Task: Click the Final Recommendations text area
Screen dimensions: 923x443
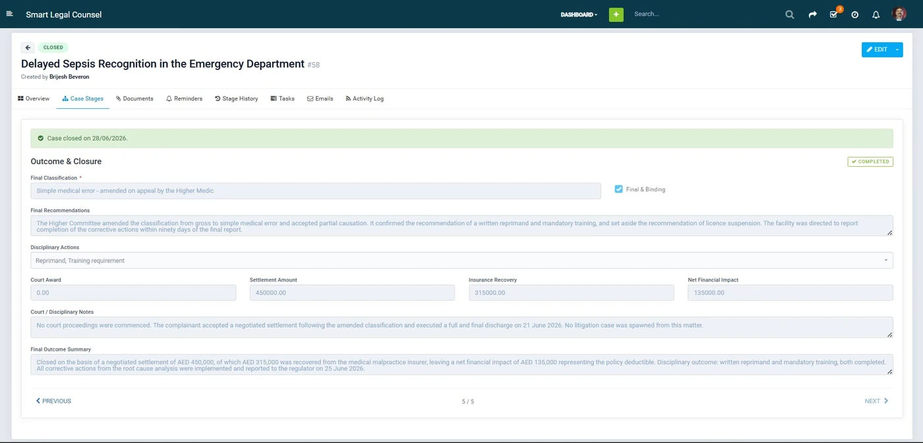Action: [x=461, y=225]
